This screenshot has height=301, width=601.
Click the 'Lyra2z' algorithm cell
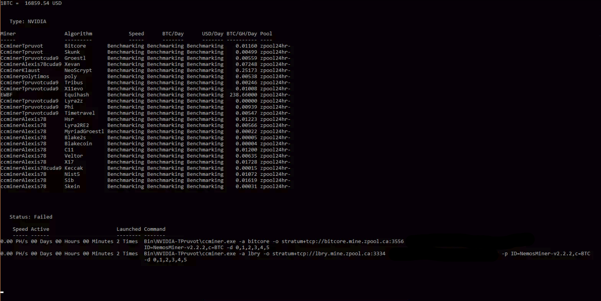74,101
